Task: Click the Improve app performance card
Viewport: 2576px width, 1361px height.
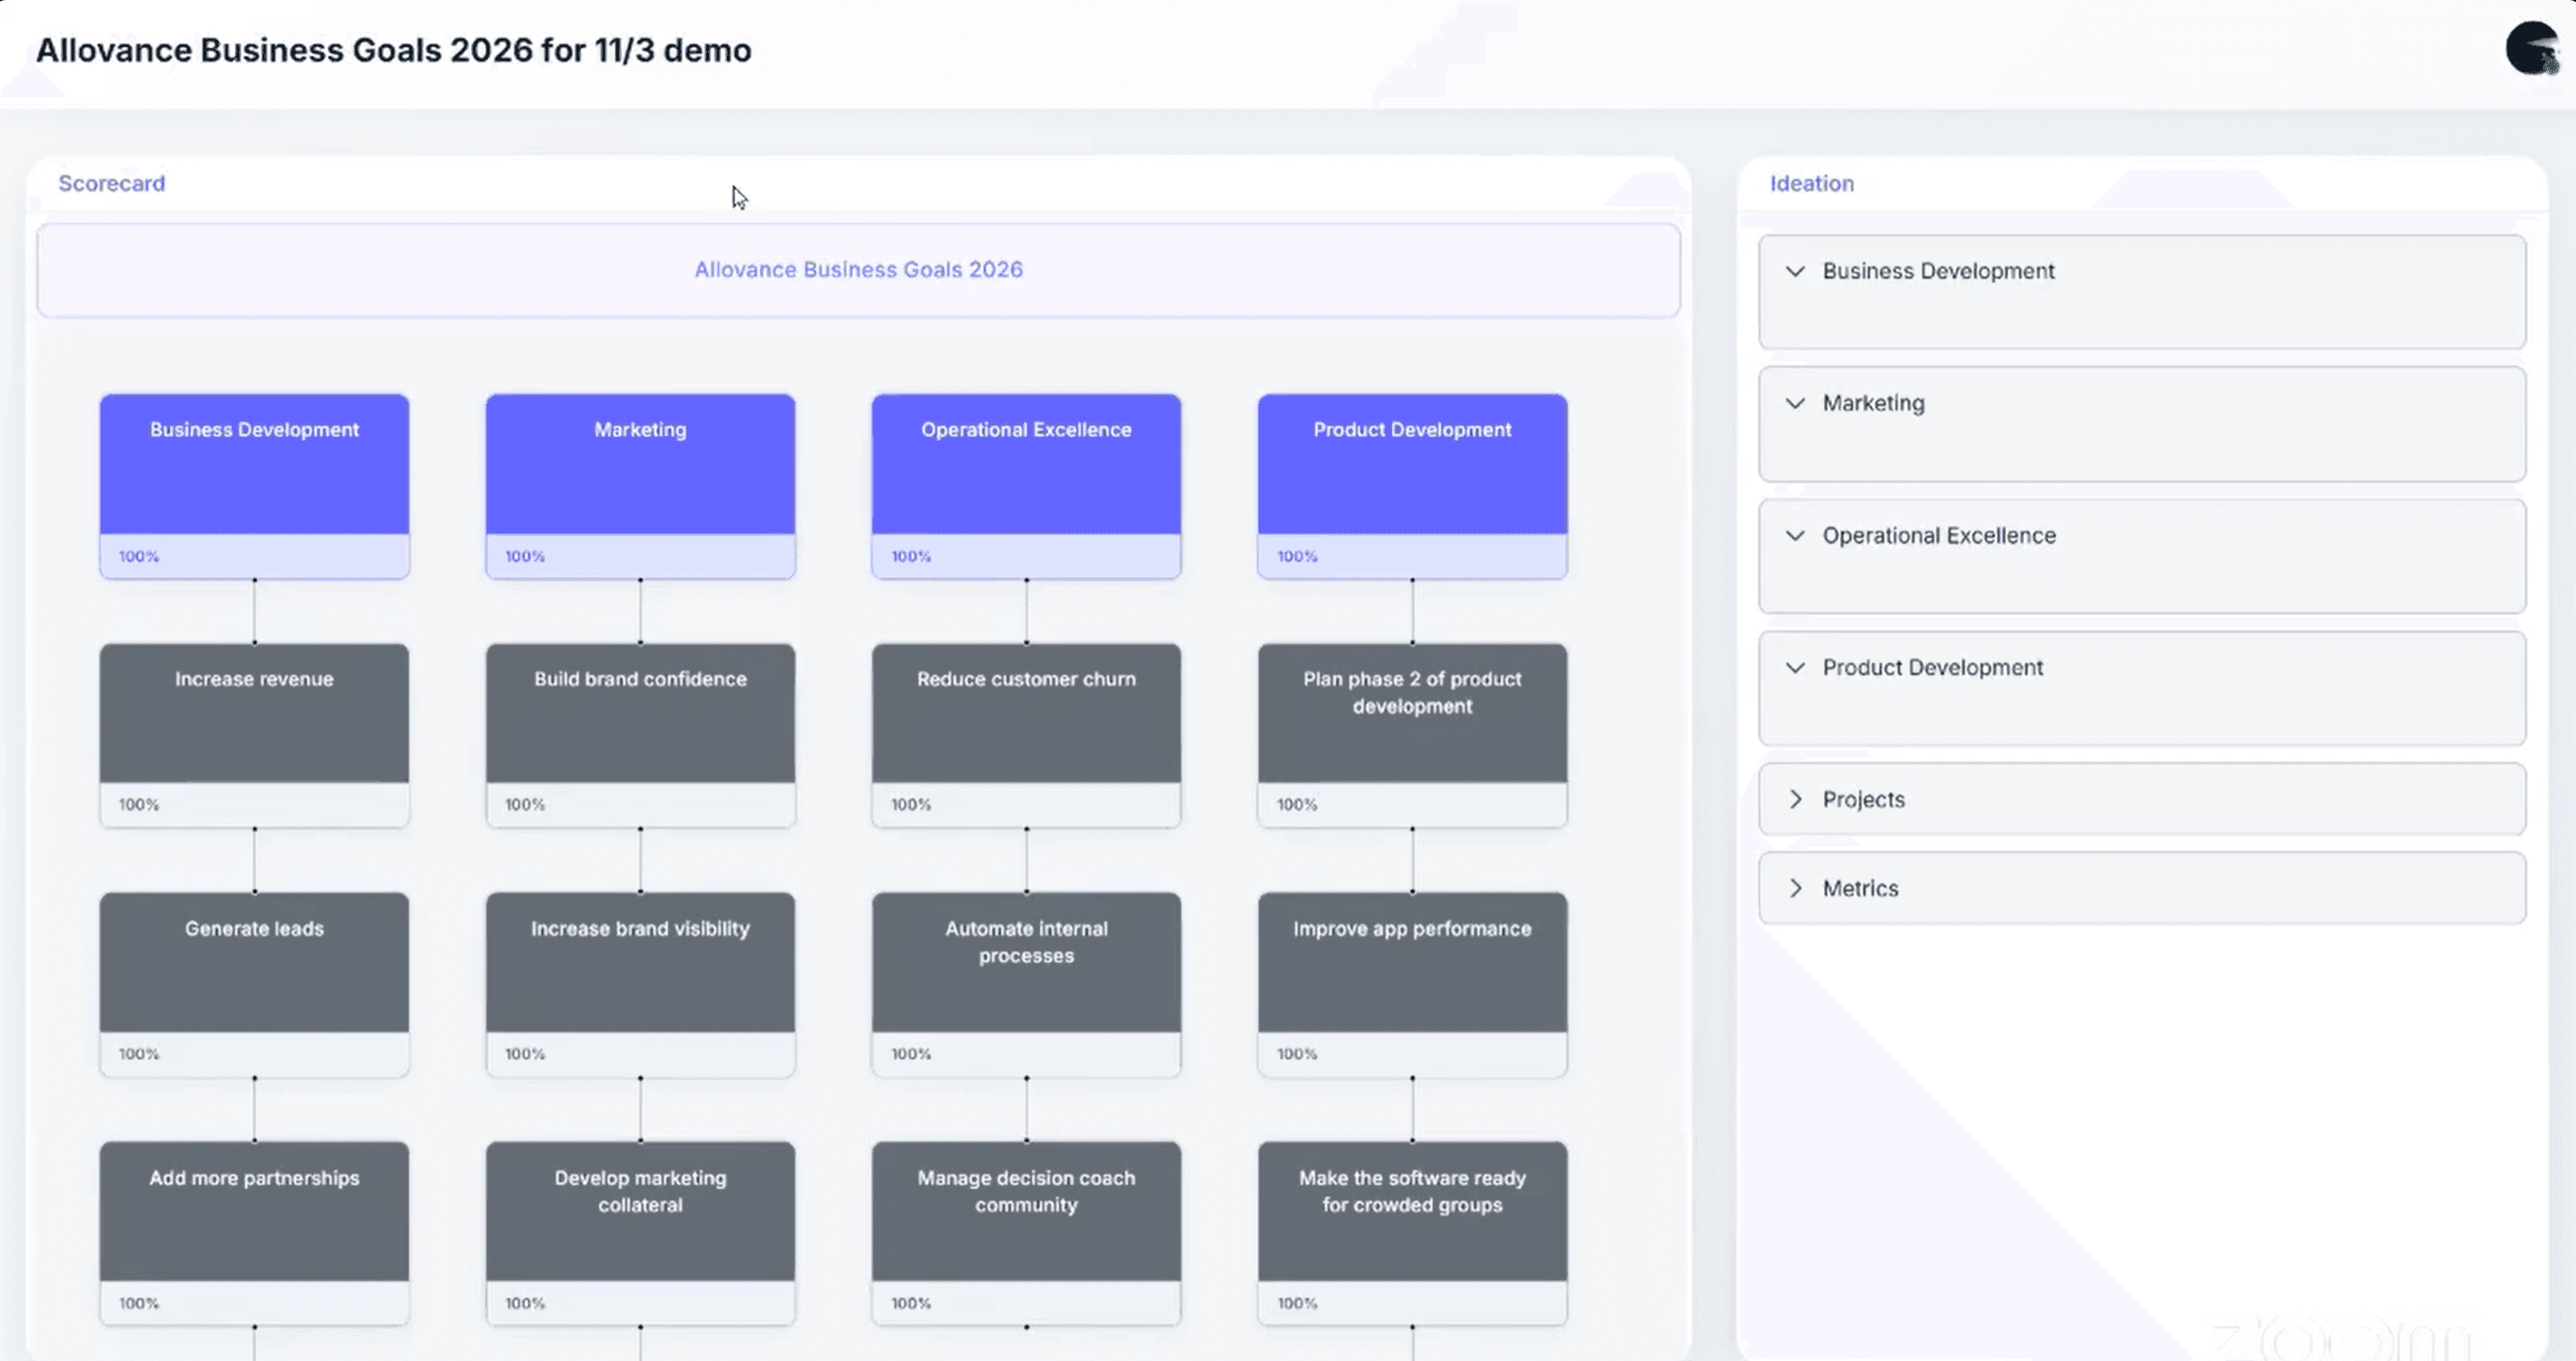Action: (x=1412, y=962)
